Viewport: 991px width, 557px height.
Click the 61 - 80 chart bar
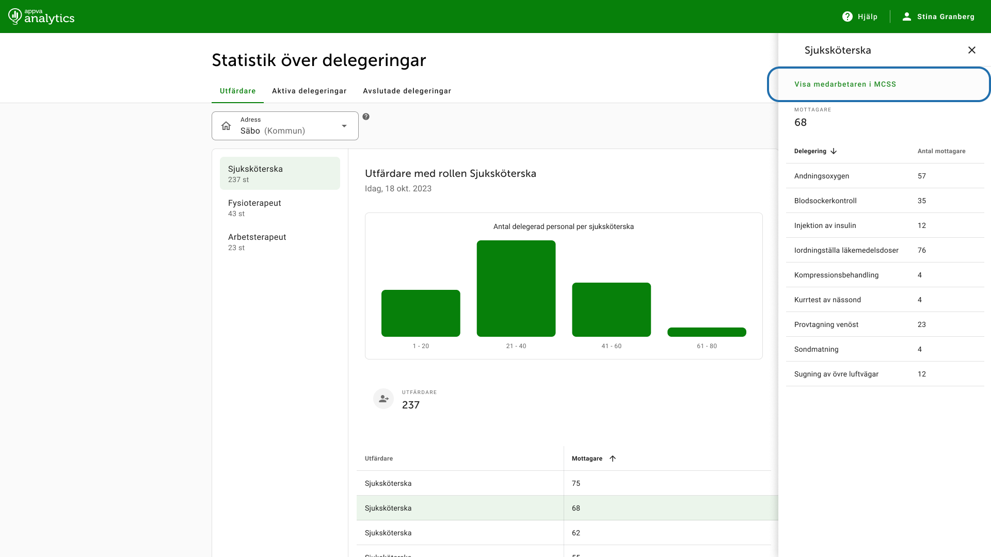(x=707, y=332)
